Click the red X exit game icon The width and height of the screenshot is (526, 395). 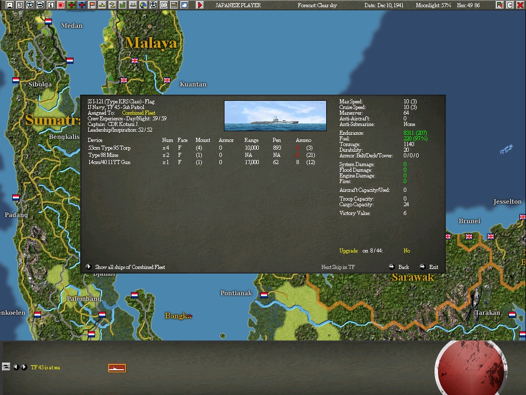click(x=520, y=5)
